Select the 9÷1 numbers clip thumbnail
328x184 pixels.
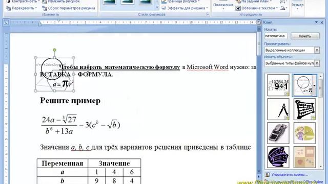pyautogui.click(x=278, y=85)
